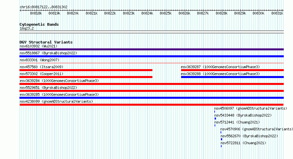Viewport: 293px width, 159px height.
Task: Select the 16q23.2 band label
Action: pyautogui.click(x=27, y=28)
